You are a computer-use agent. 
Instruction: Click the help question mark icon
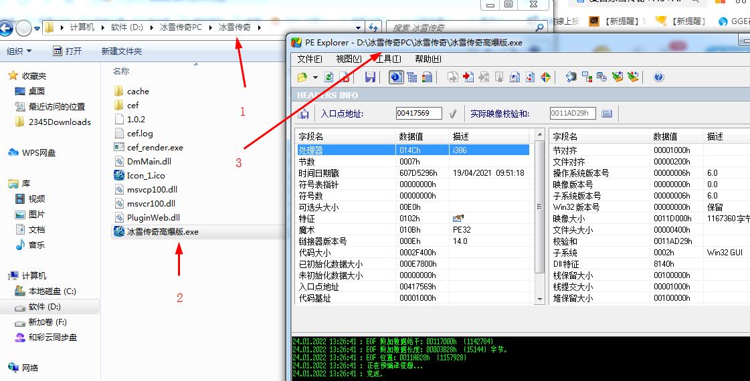pos(658,78)
